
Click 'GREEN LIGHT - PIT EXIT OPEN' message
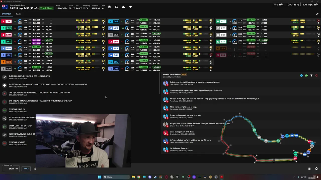(21, 126)
